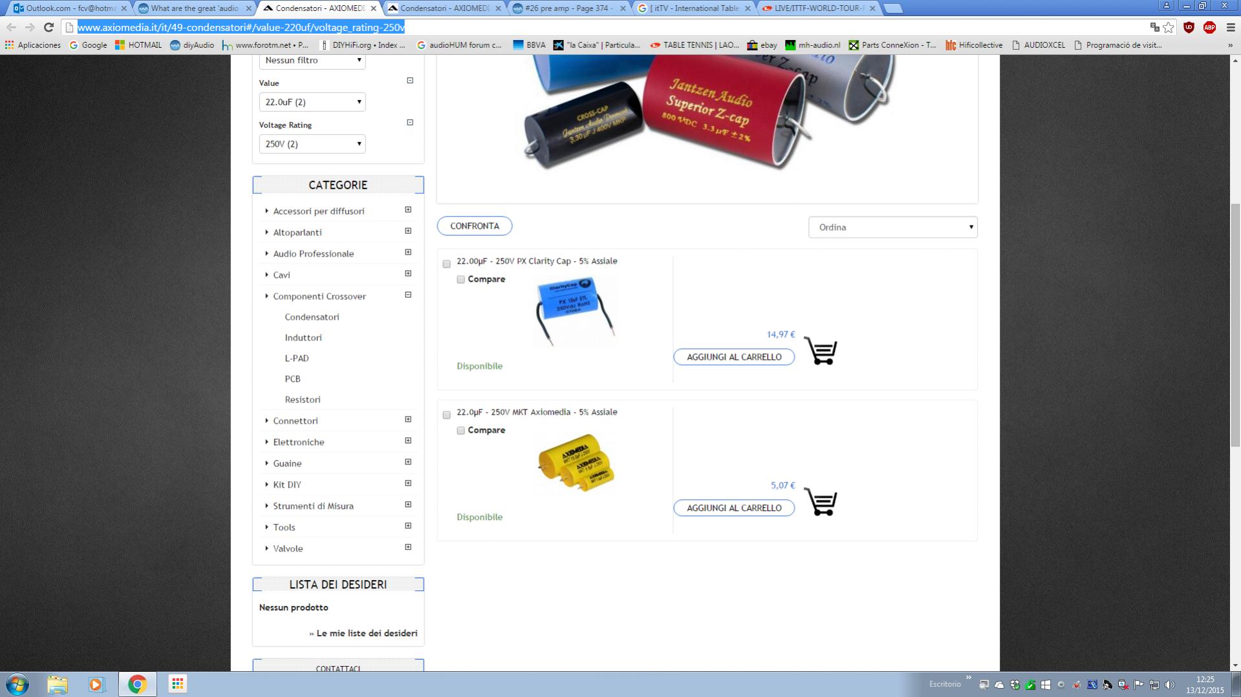
Task: Expand the Accessori per diffusori category
Action: [x=408, y=210]
